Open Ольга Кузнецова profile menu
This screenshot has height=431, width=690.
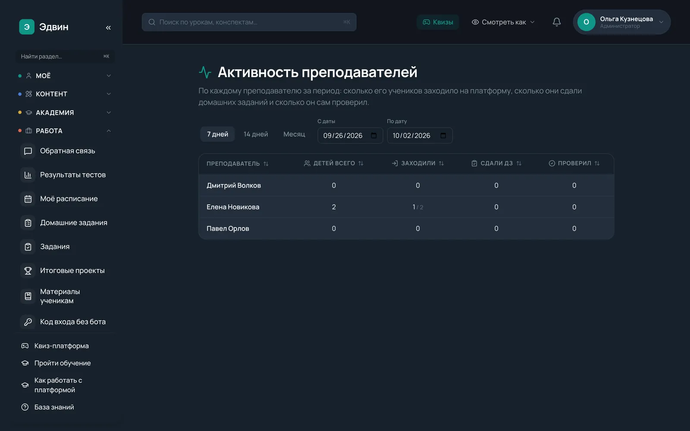[621, 22]
